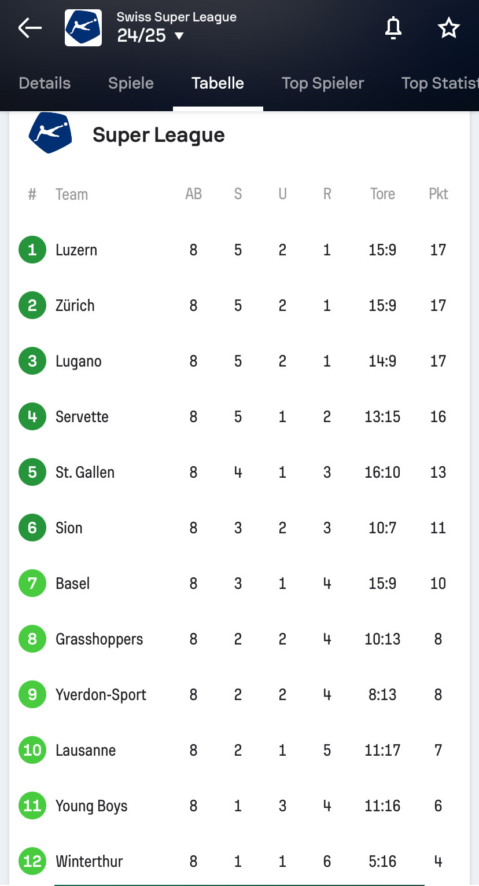Tap the Grasshoppers team name
Image resolution: width=479 pixels, height=886 pixels.
pos(100,639)
